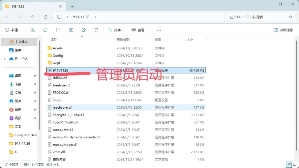Select the vmm.dll file

click(126, 152)
